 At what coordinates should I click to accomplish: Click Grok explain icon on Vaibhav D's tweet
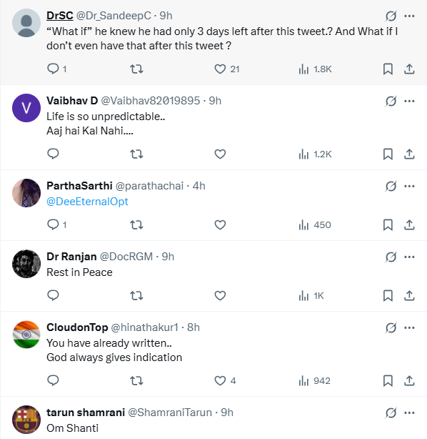[x=391, y=101]
